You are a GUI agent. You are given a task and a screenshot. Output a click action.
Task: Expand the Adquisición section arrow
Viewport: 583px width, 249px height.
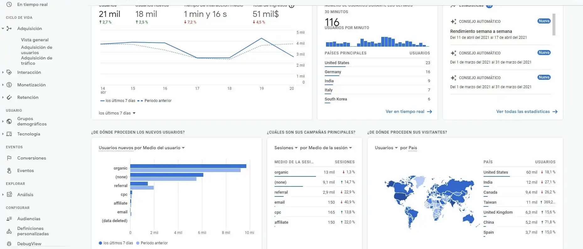click(3, 28)
